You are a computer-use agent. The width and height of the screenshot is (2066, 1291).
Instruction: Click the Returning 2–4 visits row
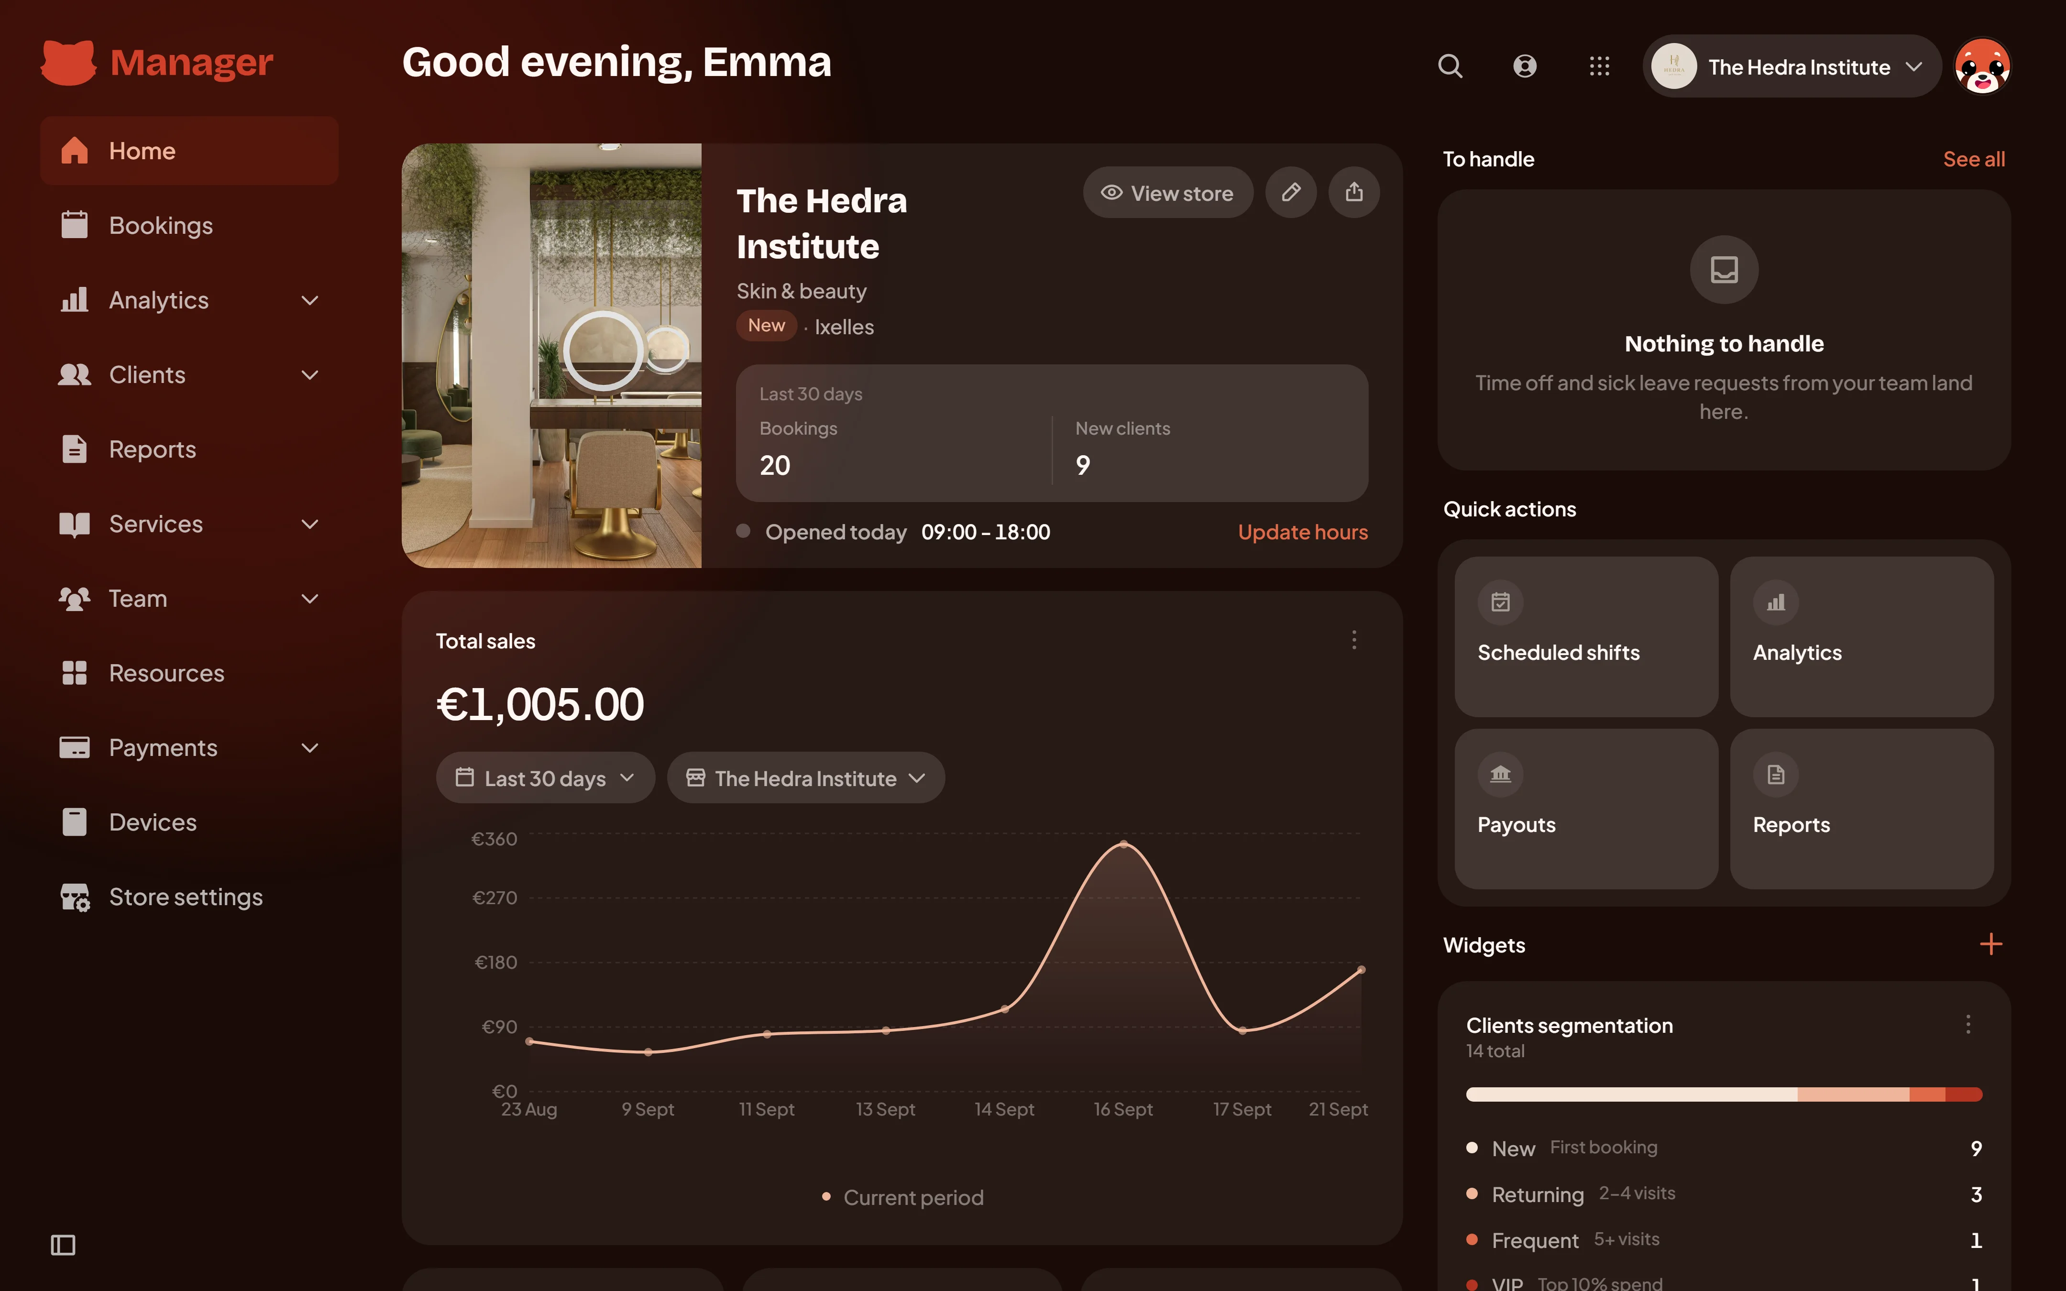tap(1724, 1193)
